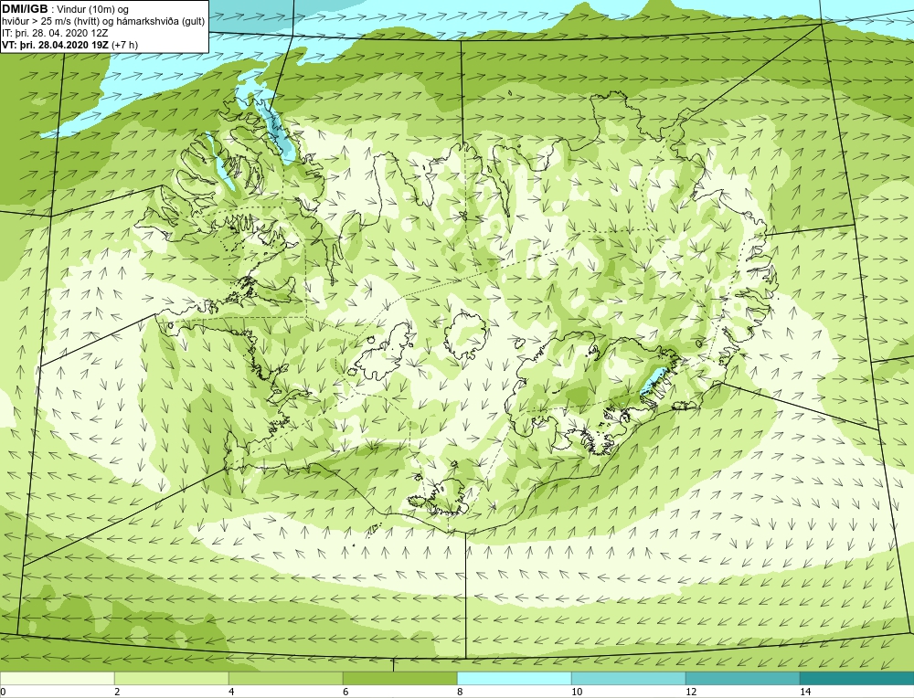
Task: Click the legend label 6
Action: click(345, 692)
